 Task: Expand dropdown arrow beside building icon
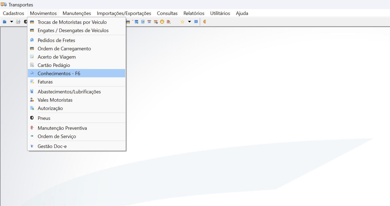pyautogui.click(x=12, y=22)
